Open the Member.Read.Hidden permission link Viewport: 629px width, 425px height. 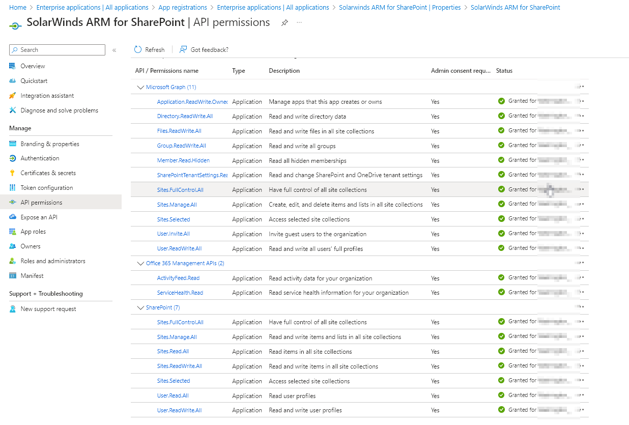[183, 161]
